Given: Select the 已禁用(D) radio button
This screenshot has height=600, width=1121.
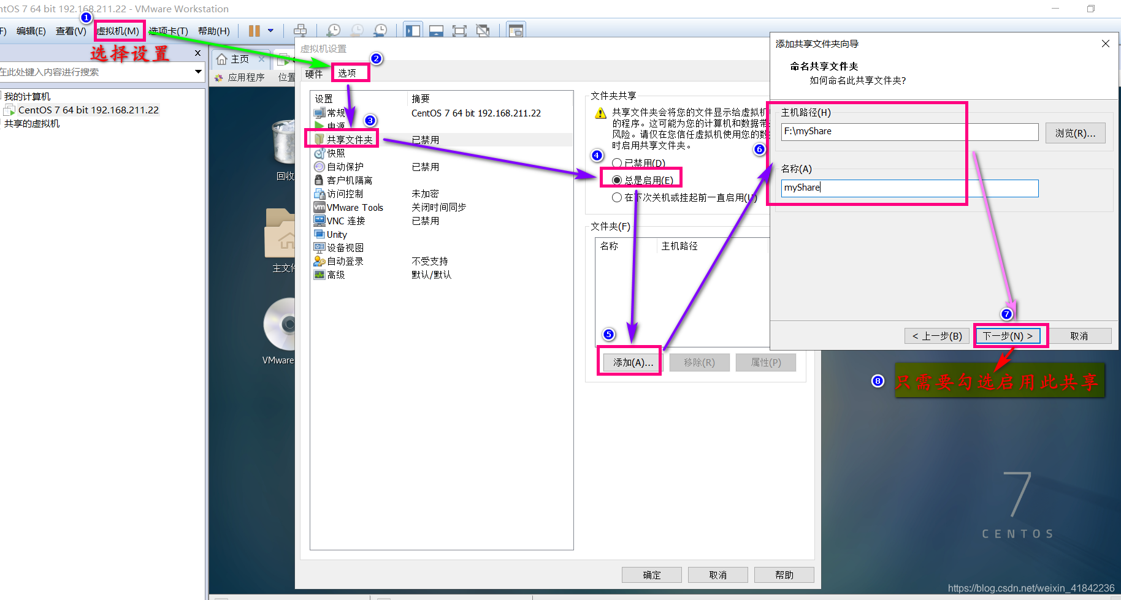Looking at the screenshot, I should click(x=617, y=163).
